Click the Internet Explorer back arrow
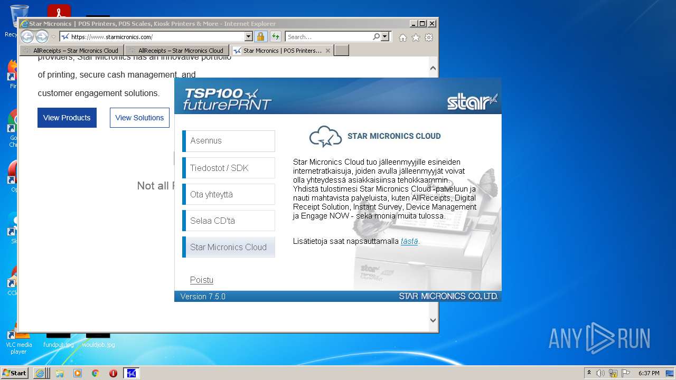Viewport: 676px width, 380px height. (27, 36)
